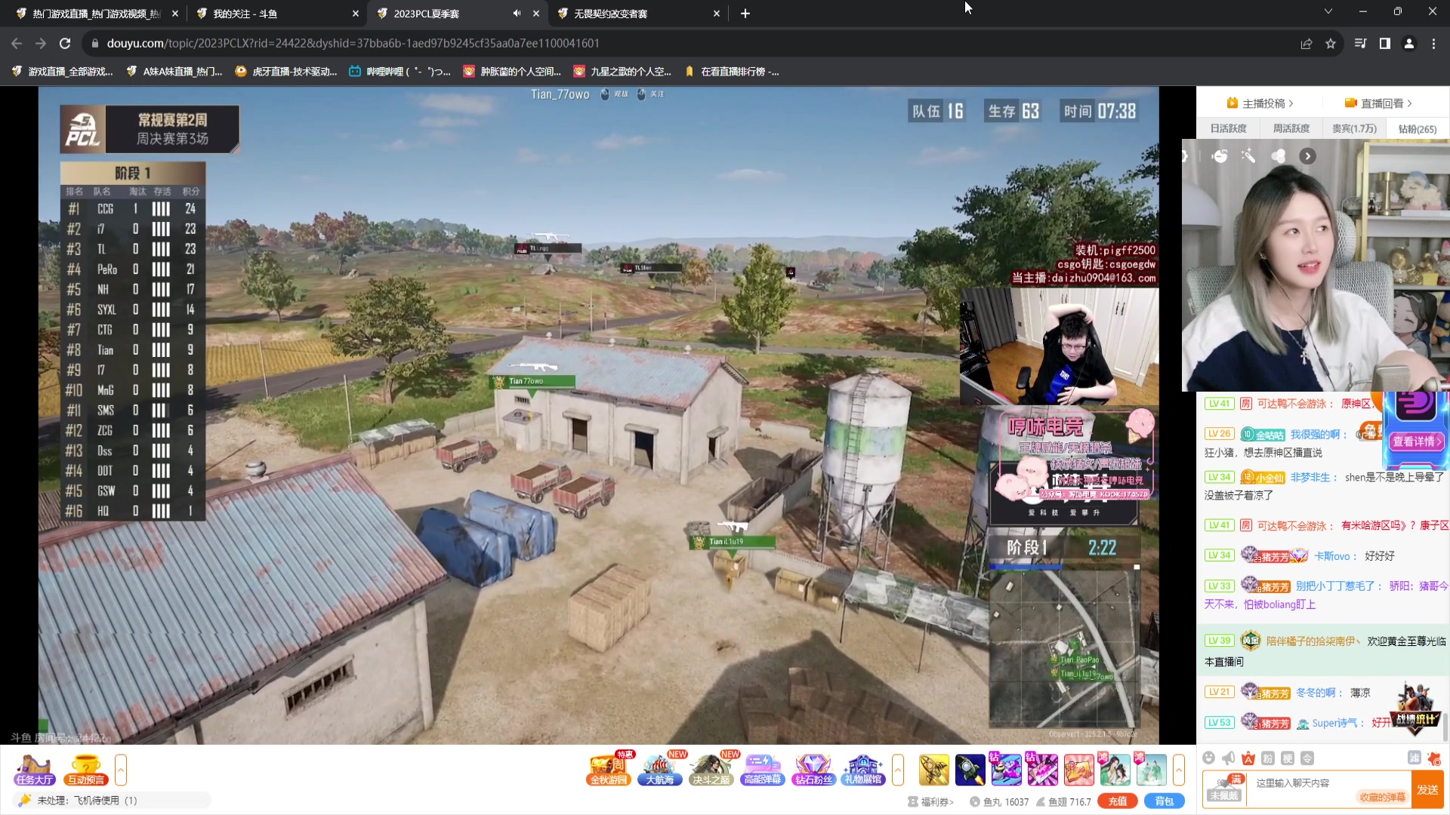Mute the 2023PCL夏季赛 tab audio
The height and width of the screenshot is (815, 1450).
click(517, 14)
